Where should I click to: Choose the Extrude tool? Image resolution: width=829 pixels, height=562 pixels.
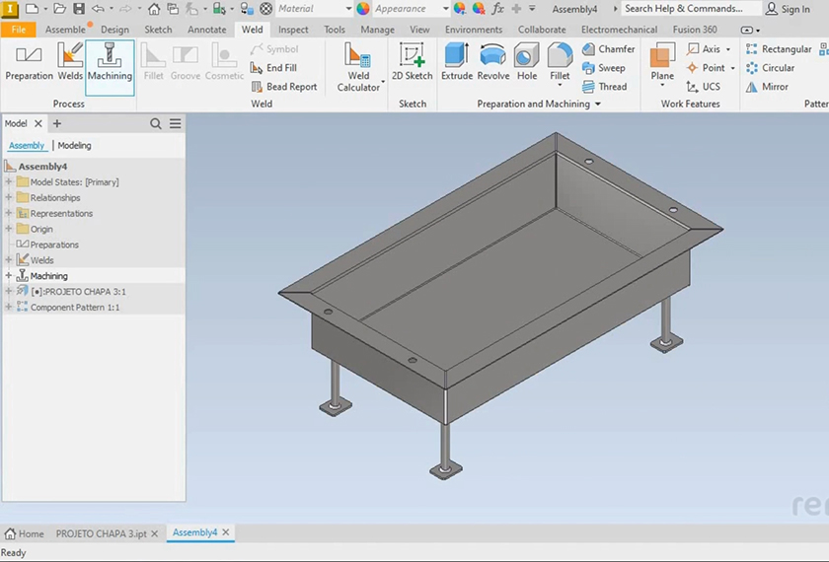click(x=457, y=63)
